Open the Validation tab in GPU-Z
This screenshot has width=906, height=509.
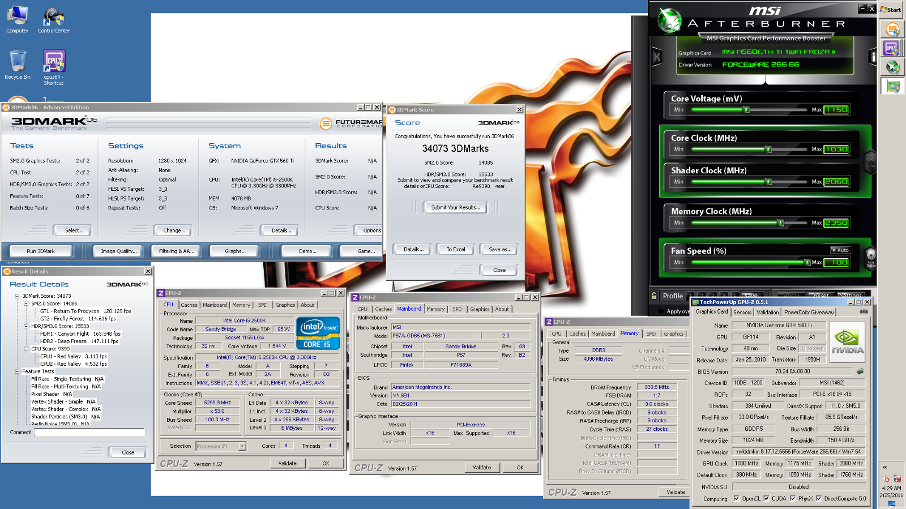tap(767, 312)
